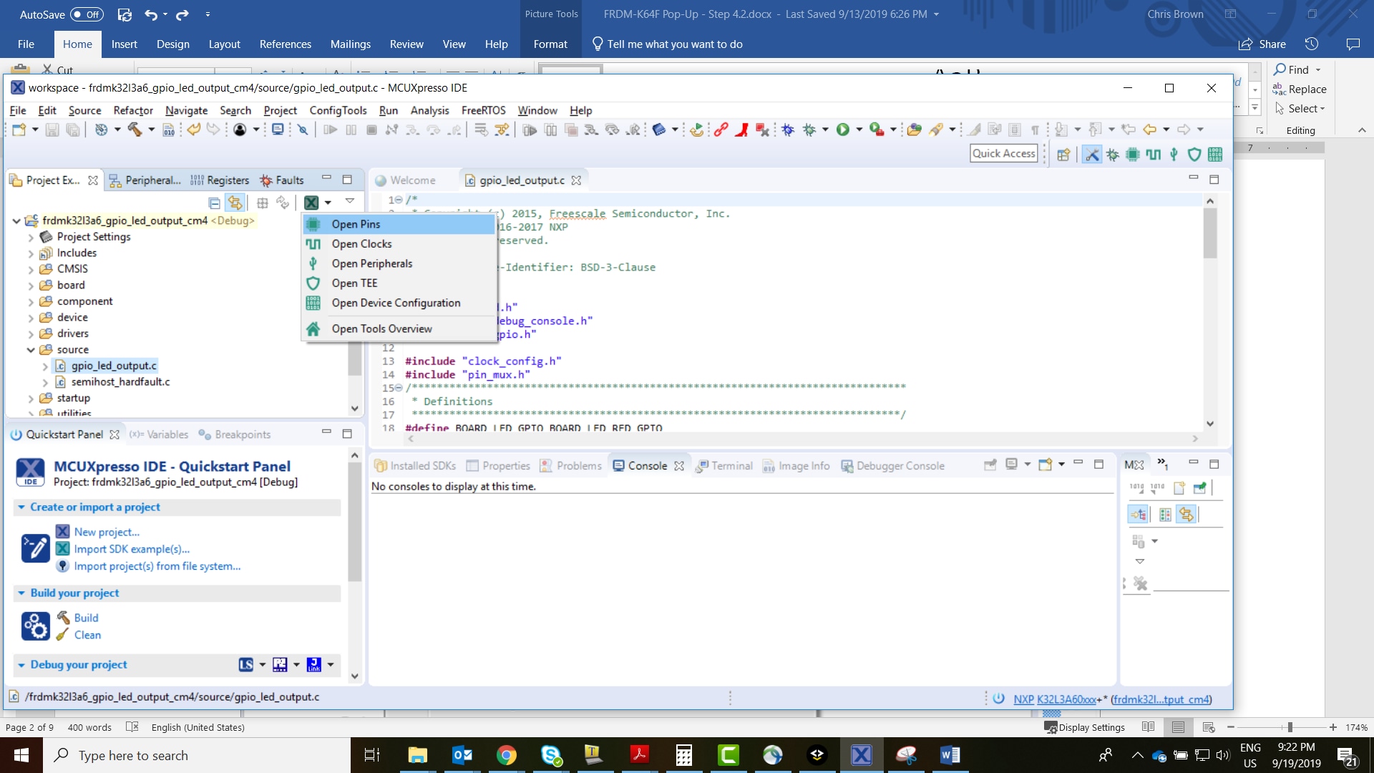Click the hammer Build icon in toolbar
The width and height of the screenshot is (1374, 773).
coord(135,130)
